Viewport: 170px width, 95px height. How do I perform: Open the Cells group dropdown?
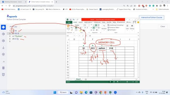point(127,27)
